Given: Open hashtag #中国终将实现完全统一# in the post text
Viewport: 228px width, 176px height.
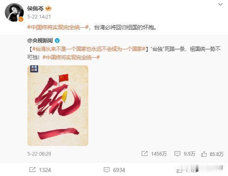Looking at the screenshot, I should [58, 27].
